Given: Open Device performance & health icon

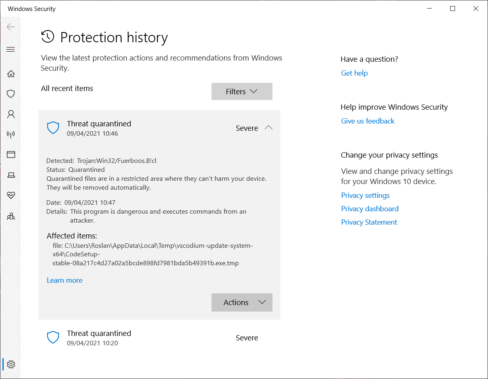Looking at the screenshot, I should pos(11,195).
